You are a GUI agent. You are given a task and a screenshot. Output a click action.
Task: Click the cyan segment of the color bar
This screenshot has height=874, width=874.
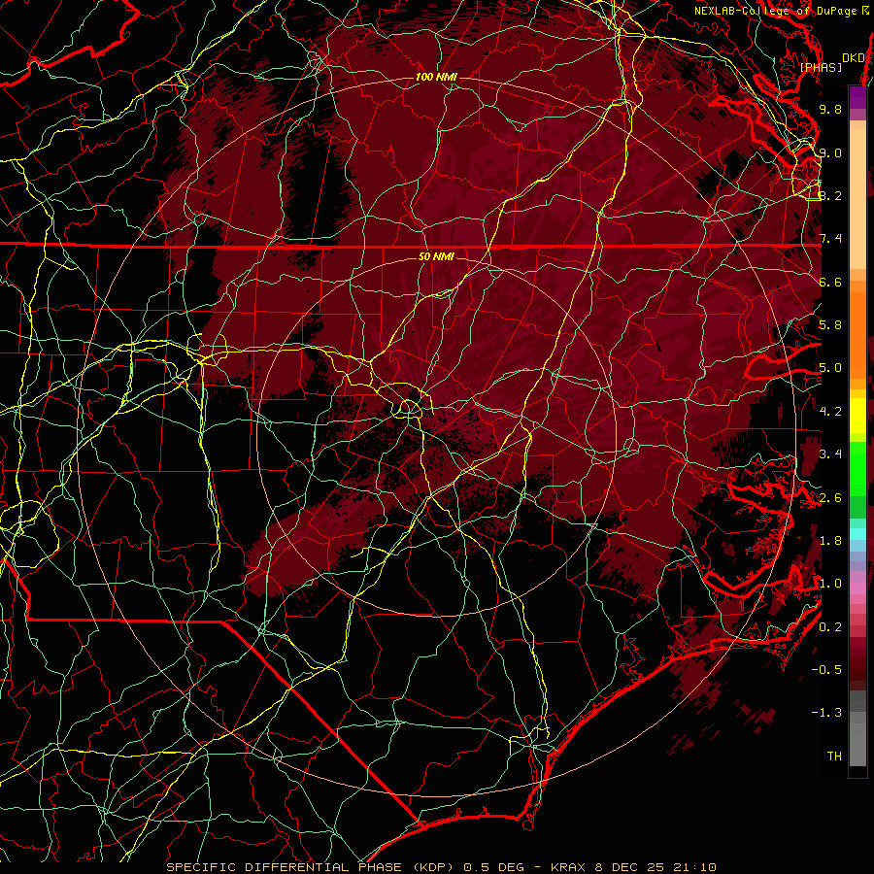point(857,533)
